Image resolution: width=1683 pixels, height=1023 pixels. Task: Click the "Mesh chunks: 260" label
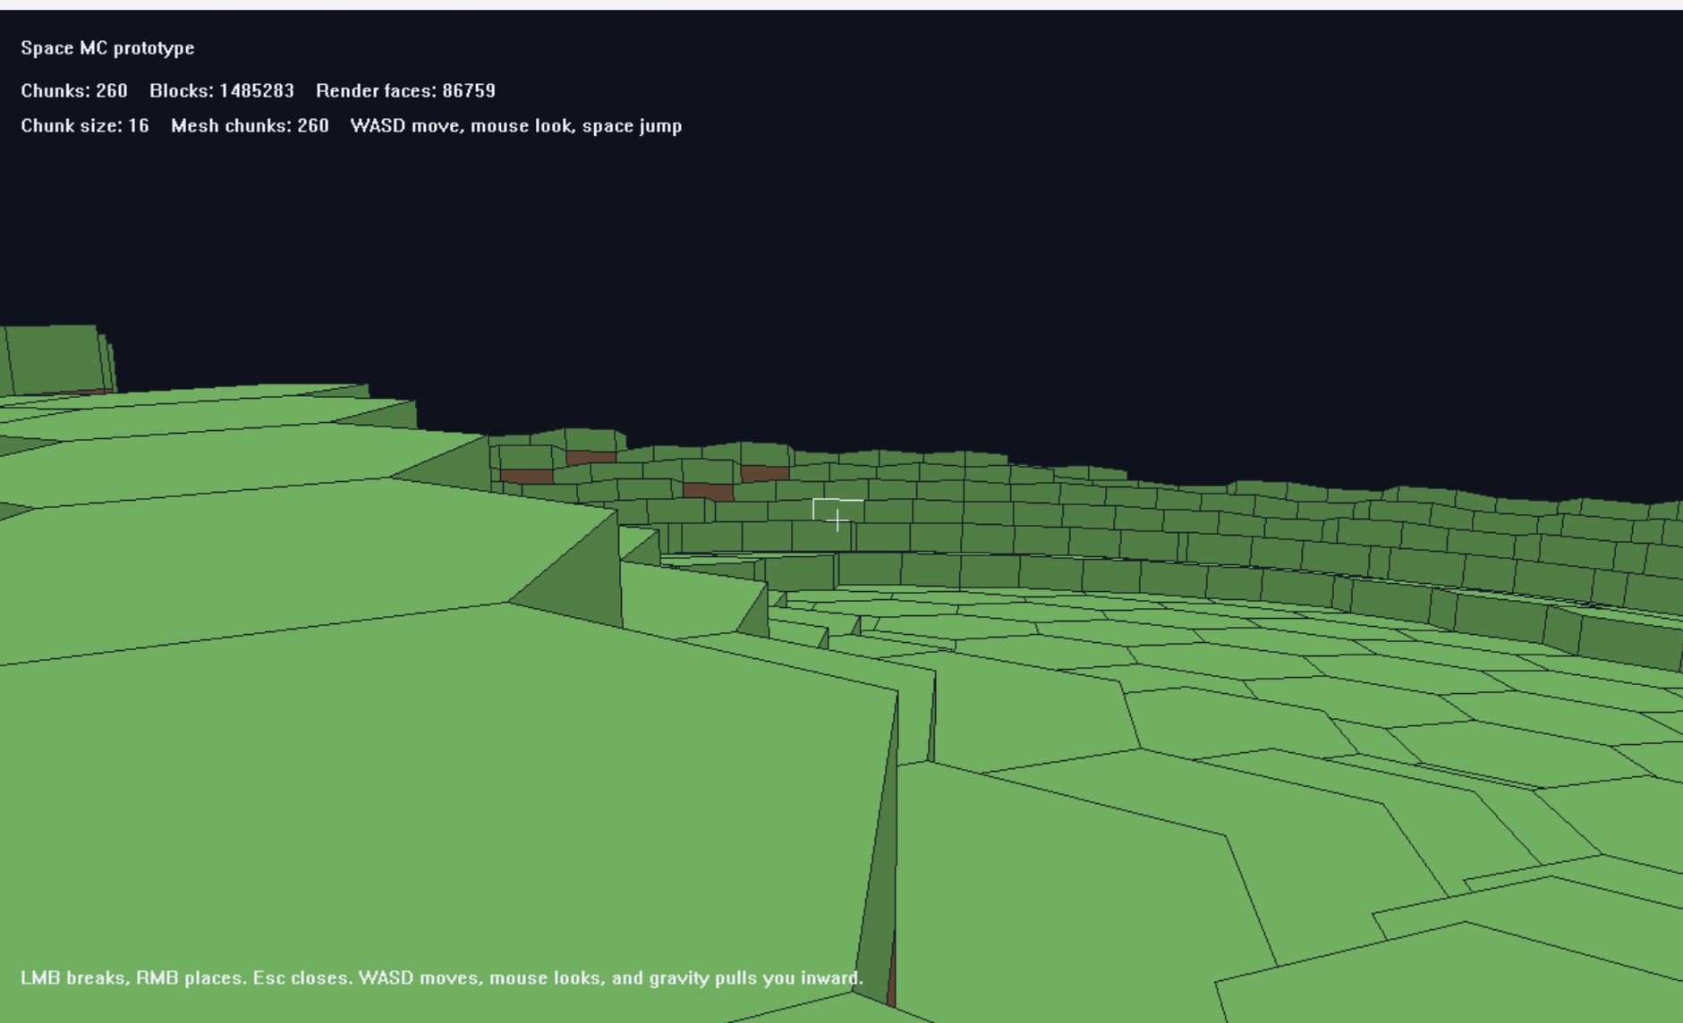[250, 126]
